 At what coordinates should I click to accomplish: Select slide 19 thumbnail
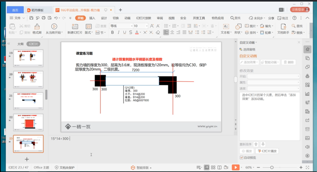point(28,58)
